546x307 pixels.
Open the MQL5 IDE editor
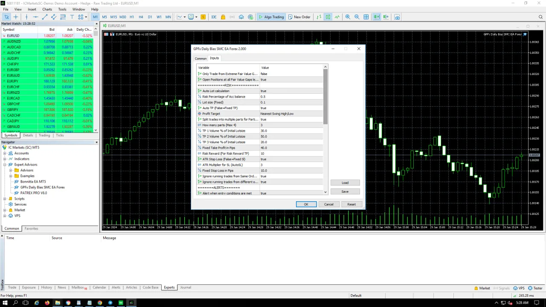pyautogui.click(x=214, y=17)
